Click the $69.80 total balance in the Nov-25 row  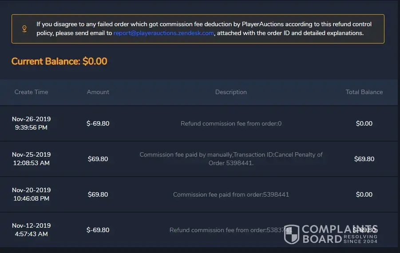(x=364, y=159)
